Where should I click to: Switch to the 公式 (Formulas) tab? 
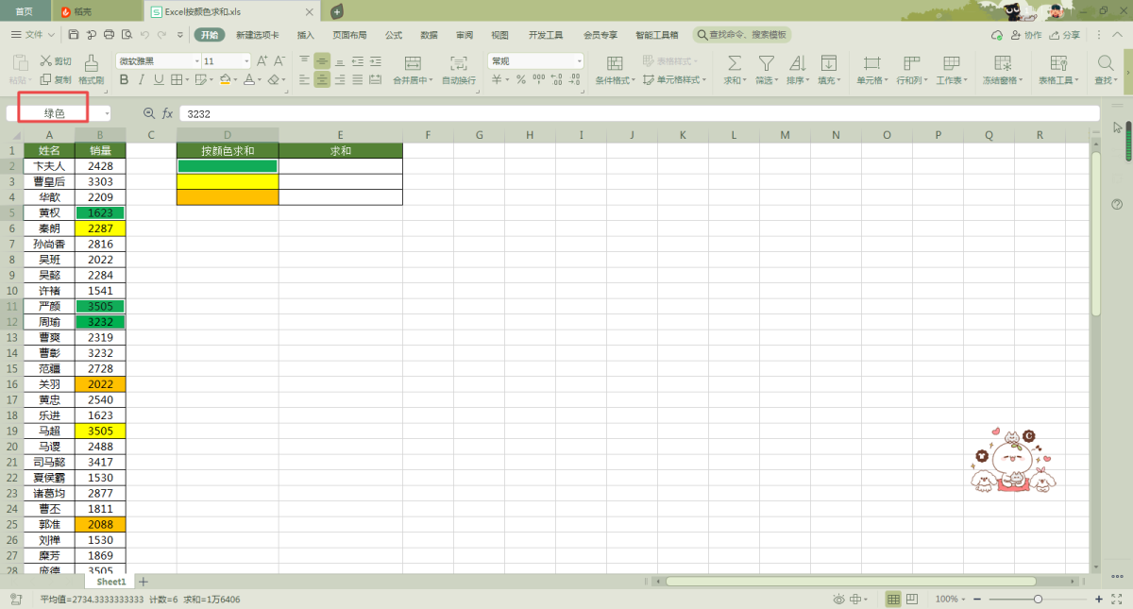[394, 35]
